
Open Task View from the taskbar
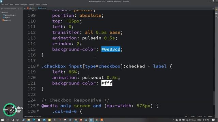pos(18,120)
